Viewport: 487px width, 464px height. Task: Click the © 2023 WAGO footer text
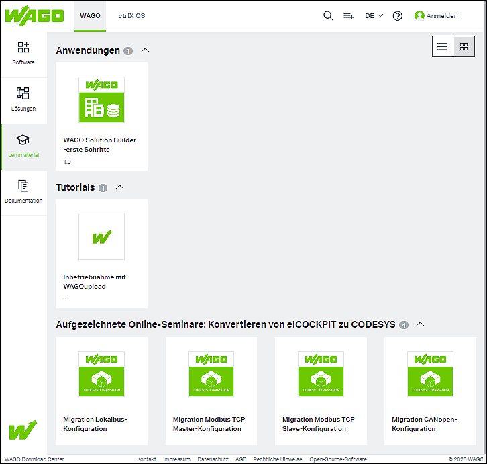(466, 459)
